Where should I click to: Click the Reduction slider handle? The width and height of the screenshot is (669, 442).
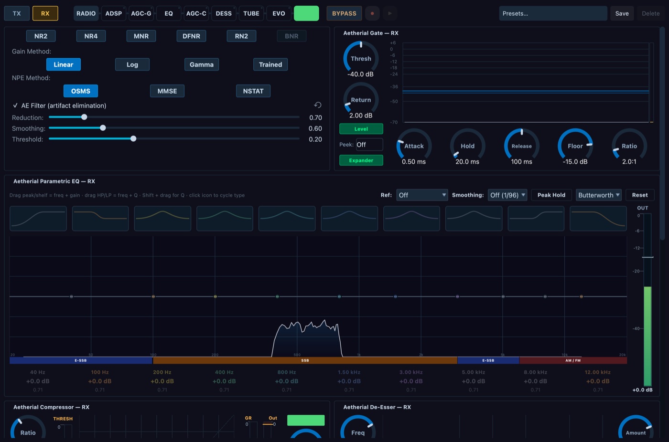pos(84,117)
